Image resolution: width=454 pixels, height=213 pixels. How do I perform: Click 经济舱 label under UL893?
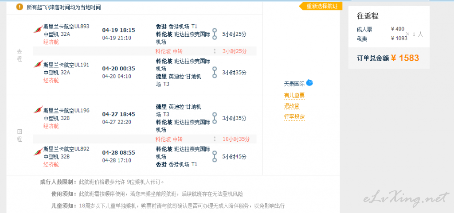[x=51, y=42]
